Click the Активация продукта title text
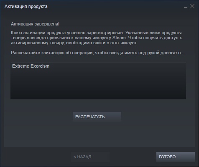This screenshot has width=199, height=167. [x=26, y=6]
